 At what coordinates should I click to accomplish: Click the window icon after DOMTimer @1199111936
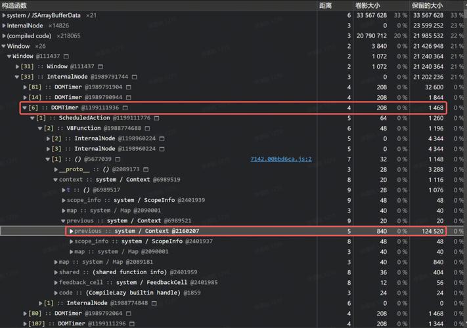[x=125, y=108]
